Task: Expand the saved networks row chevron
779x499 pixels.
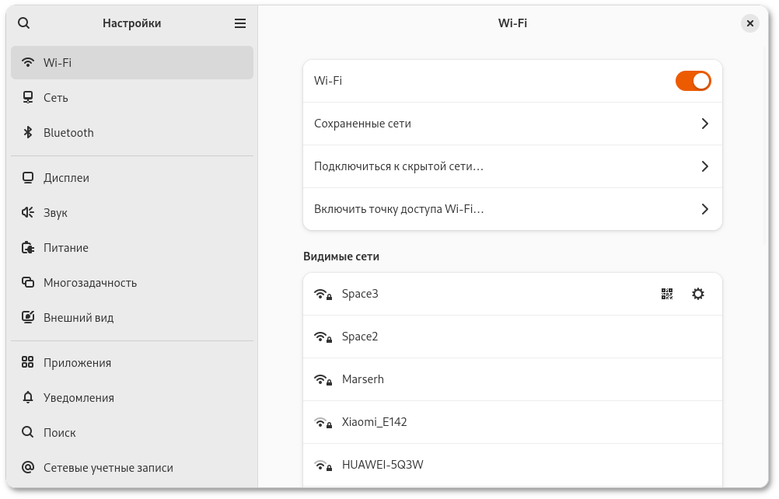Action: (x=704, y=124)
